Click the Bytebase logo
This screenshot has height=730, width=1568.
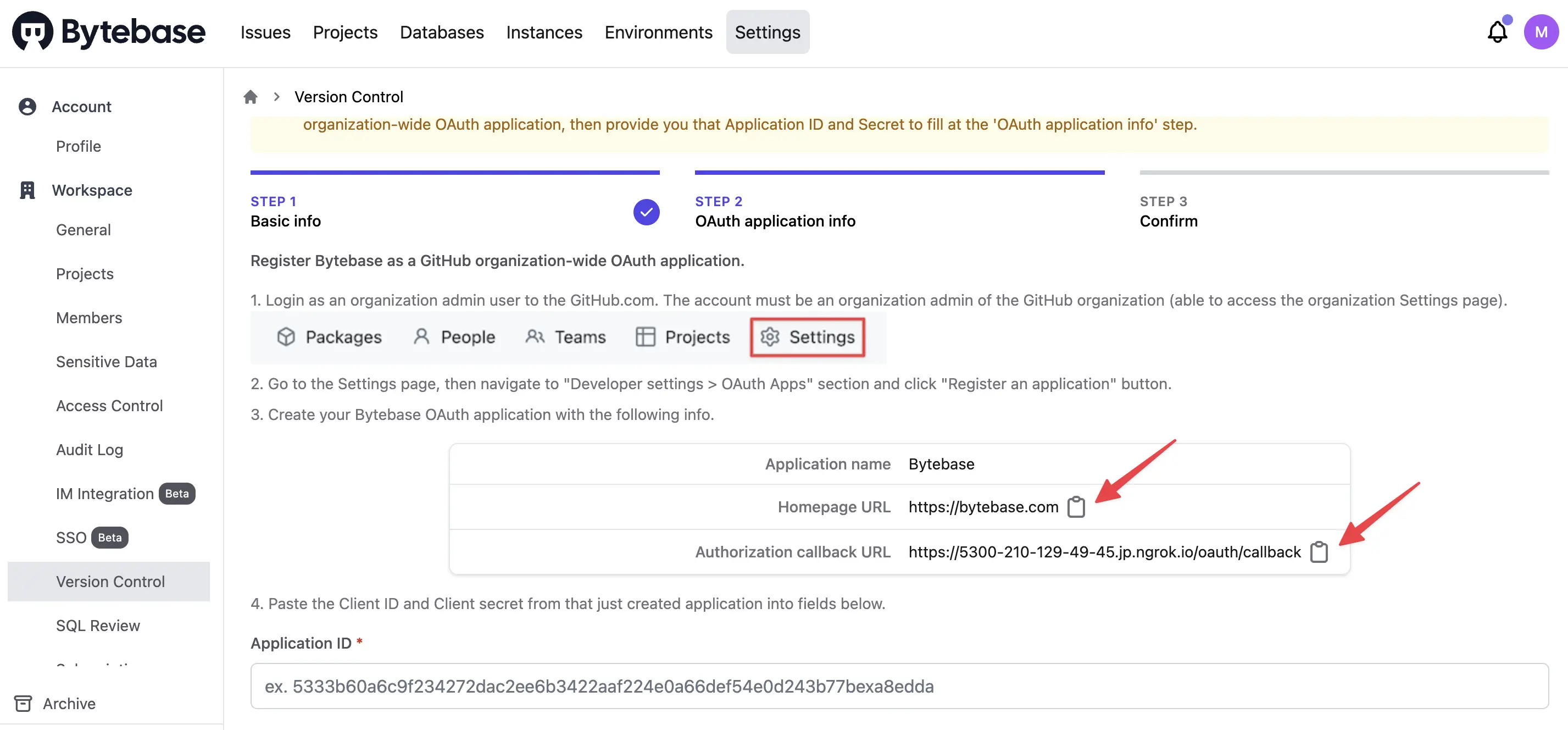pyautogui.click(x=109, y=32)
